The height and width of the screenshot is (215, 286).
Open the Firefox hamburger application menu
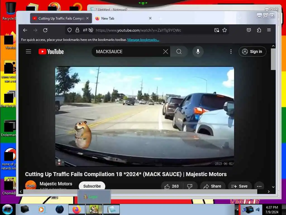[269, 30]
